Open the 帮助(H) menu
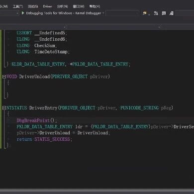This screenshot has height=194, width=194. 95,6
